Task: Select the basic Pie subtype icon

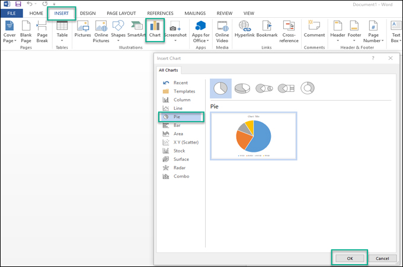Action: click(x=220, y=88)
